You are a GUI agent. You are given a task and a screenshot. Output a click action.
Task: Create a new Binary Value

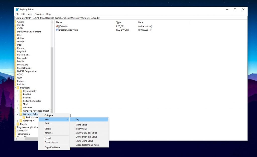[x=89, y=129]
